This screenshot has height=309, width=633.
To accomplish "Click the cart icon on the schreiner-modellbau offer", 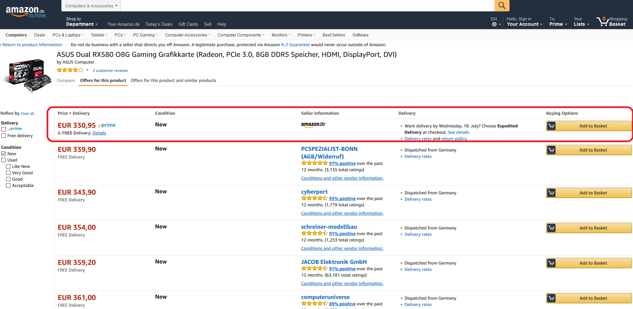I will [551, 228].
